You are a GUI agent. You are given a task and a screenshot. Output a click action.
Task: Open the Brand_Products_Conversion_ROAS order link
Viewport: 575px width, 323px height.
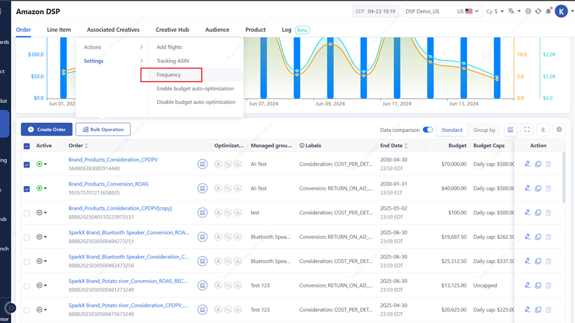[x=108, y=184]
